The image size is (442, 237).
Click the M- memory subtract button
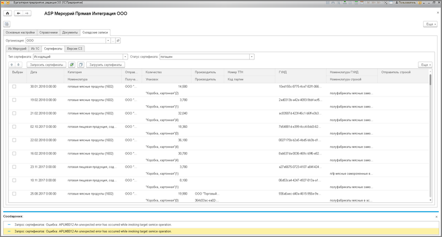click(379, 3)
